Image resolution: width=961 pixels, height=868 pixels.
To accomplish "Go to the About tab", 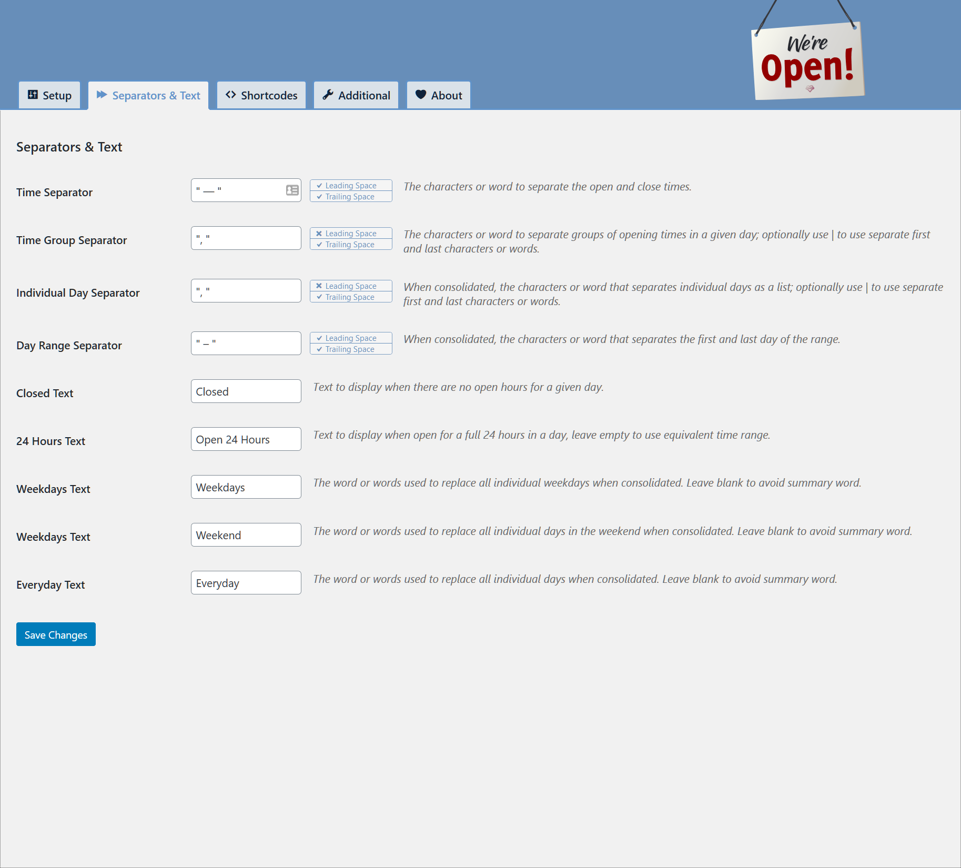I will click(439, 95).
